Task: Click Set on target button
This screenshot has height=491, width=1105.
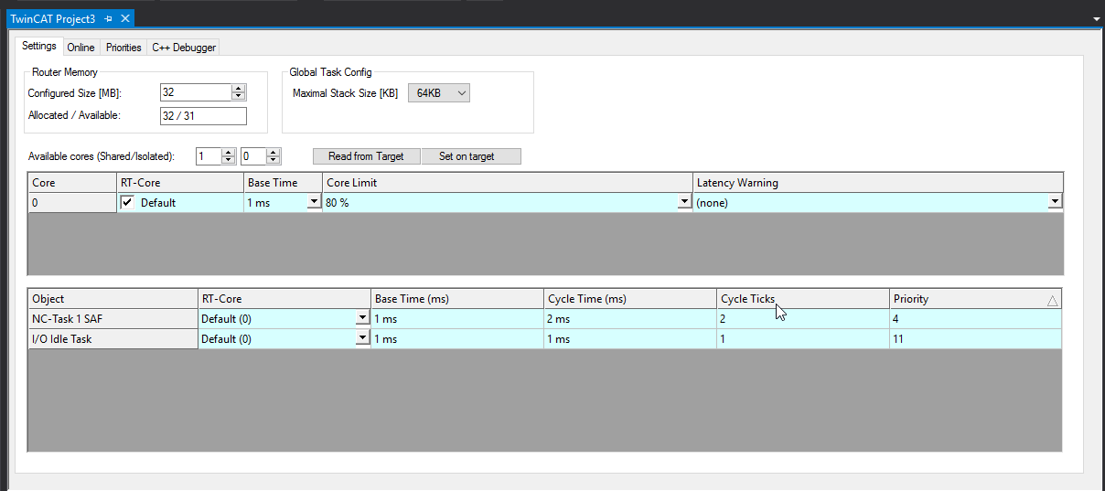Action: [471, 156]
